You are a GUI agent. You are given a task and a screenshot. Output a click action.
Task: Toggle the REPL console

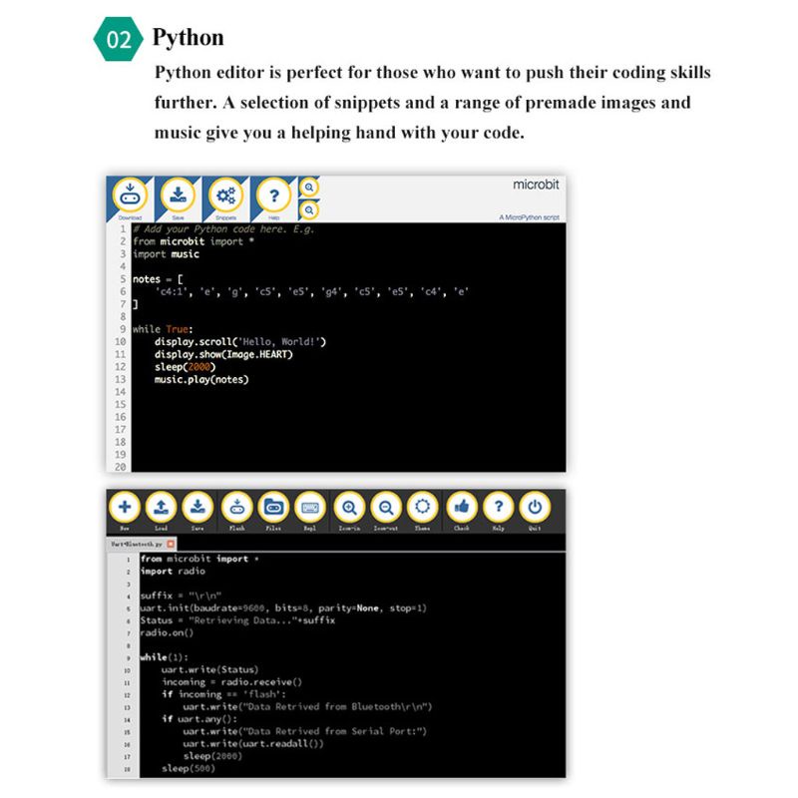(309, 508)
